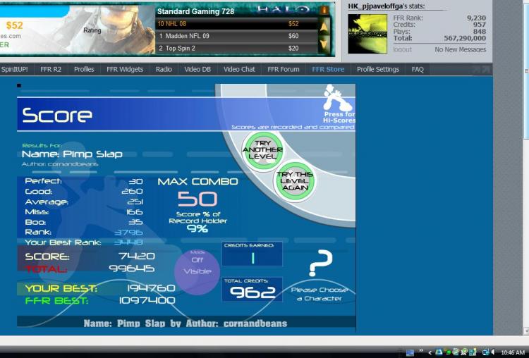Click the question mark character chooser
The width and height of the screenshot is (529, 358).
(x=320, y=264)
